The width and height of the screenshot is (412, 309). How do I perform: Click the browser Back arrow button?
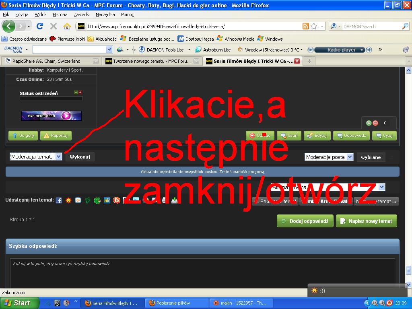[x=9, y=26]
